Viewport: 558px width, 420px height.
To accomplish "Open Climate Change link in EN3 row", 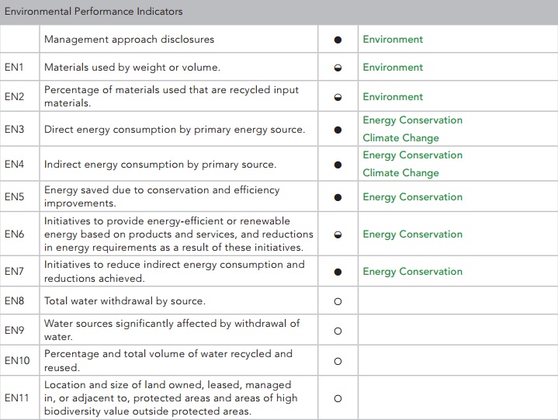I will 400,138.
